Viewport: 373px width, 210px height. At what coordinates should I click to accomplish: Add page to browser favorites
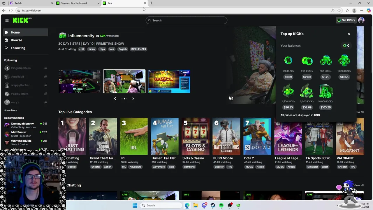[339, 10]
